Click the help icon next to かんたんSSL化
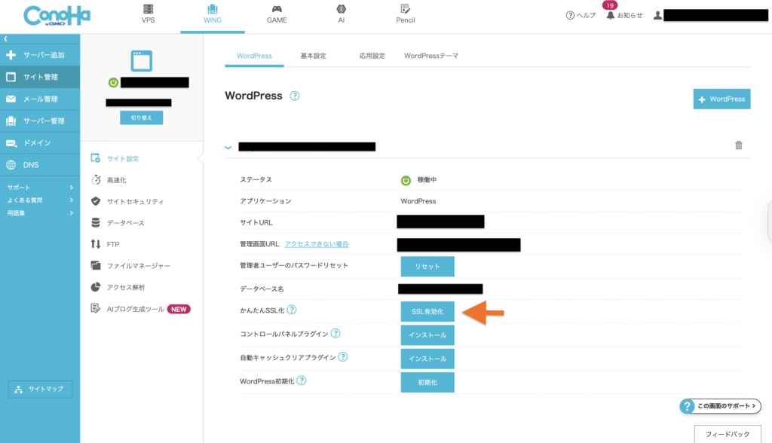This screenshot has width=772, height=443. click(292, 310)
